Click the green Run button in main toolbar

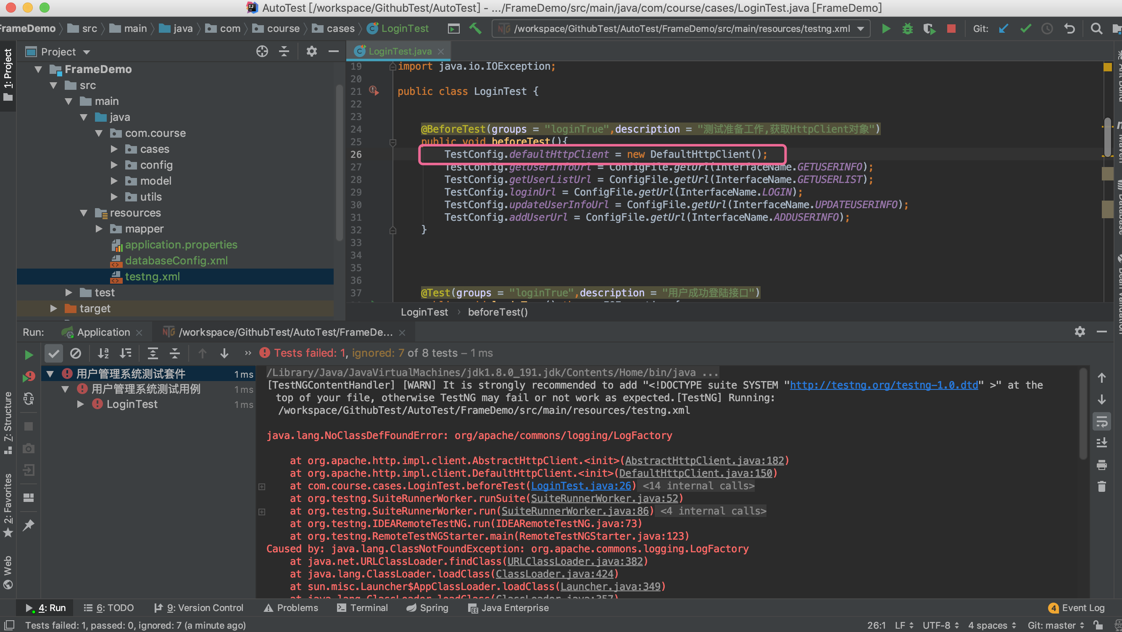click(x=885, y=29)
